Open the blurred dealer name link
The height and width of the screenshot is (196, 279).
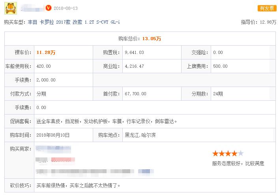(53, 149)
